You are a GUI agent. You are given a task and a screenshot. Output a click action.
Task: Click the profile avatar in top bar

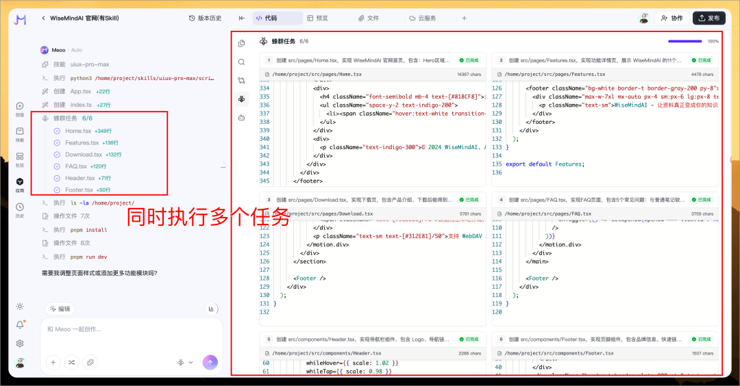(x=643, y=18)
